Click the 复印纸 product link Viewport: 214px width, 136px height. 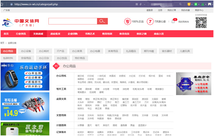click(x=80, y=76)
